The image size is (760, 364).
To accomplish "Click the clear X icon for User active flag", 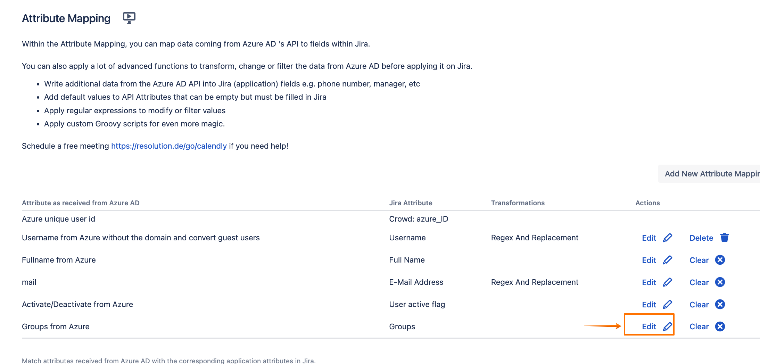I will point(720,305).
